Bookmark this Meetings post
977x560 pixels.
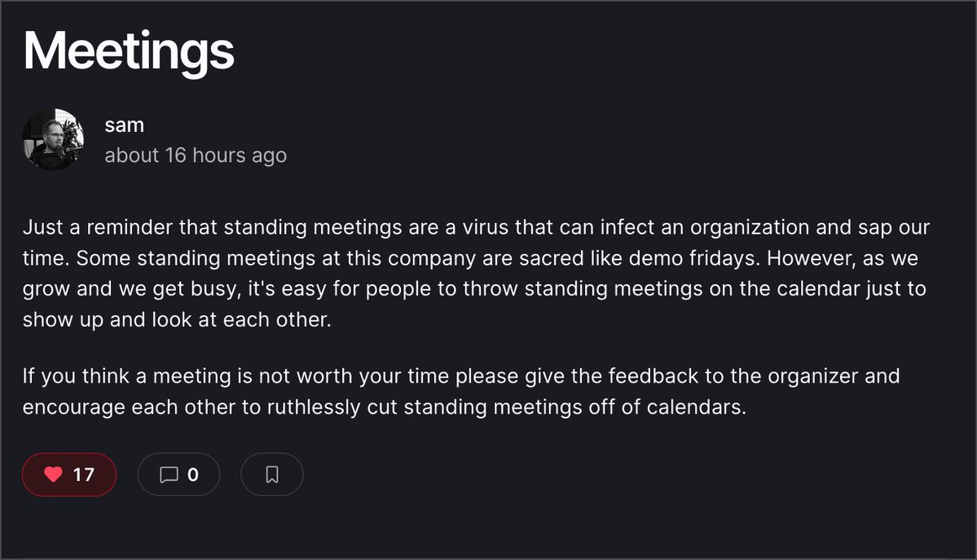(271, 475)
